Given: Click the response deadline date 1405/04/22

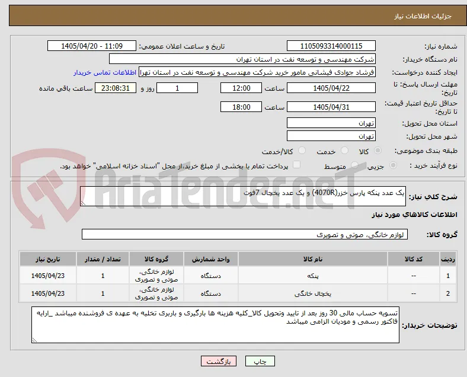Looking at the screenshot, I should pyautogui.click(x=331, y=88).
